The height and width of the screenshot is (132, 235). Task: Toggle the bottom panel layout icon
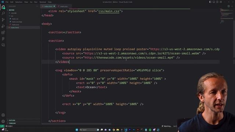pos(214,2)
